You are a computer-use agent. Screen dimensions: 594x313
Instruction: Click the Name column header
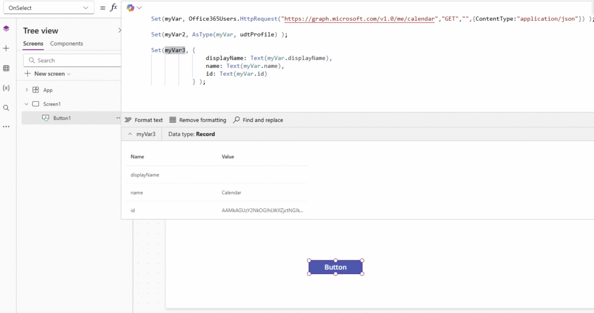pyautogui.click(x=137, y=156)
